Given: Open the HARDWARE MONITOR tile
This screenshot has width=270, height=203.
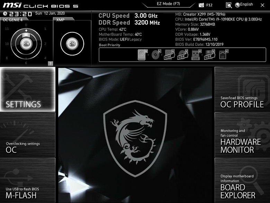Looking at the screenshot, I should 242,135.
